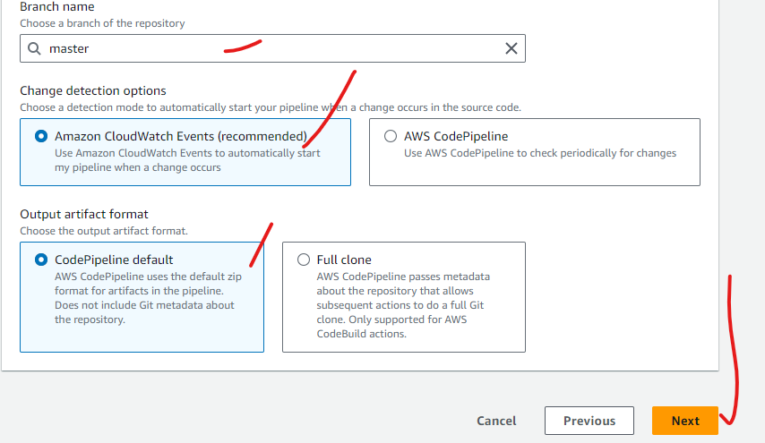Click the Full clone card description paragraph
Viewport: 765px width, 443px height.
(403, 305)
